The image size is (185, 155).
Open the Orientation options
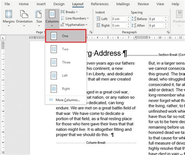pos(24,18)
